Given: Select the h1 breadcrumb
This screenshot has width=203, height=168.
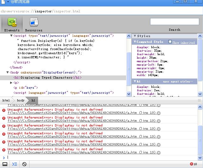Looking at the screenshot, I should coord(33,100).
